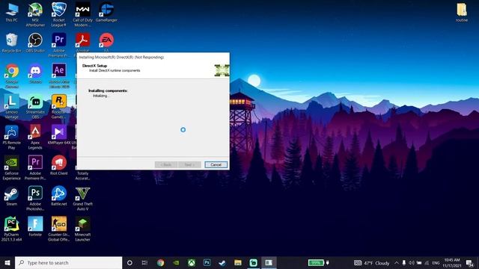Open Task View on the taskbar

tap(144, 262)
